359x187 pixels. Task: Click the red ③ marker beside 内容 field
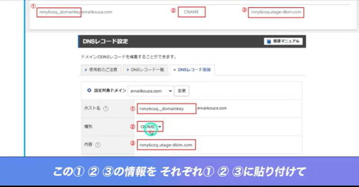(133, 144)
